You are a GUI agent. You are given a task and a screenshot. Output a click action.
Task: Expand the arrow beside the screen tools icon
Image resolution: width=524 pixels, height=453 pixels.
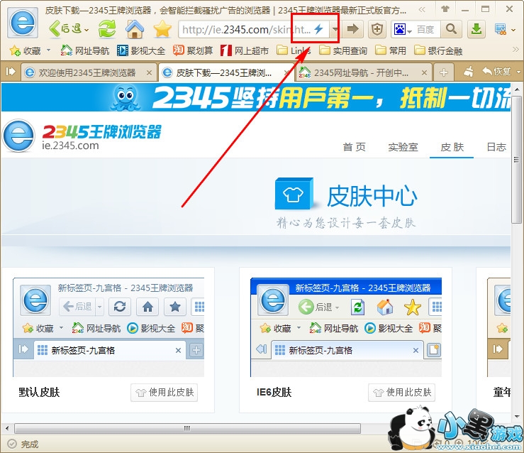tap(513, 30)
